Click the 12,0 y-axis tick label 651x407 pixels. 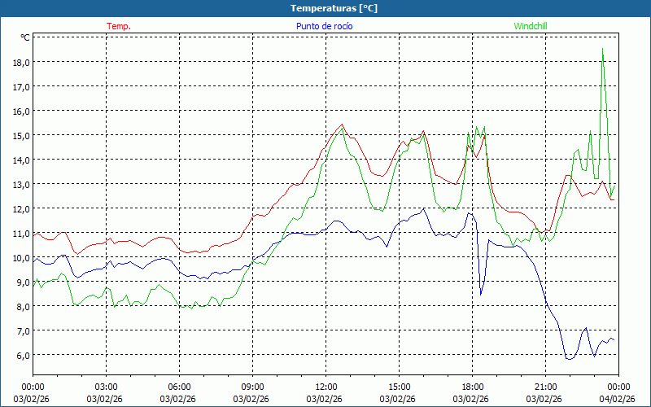[20, 208]
